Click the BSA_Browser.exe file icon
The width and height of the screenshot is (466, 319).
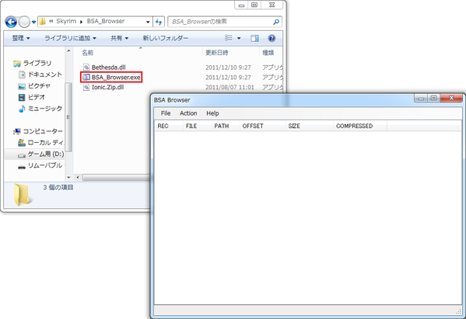pos(86,78)
